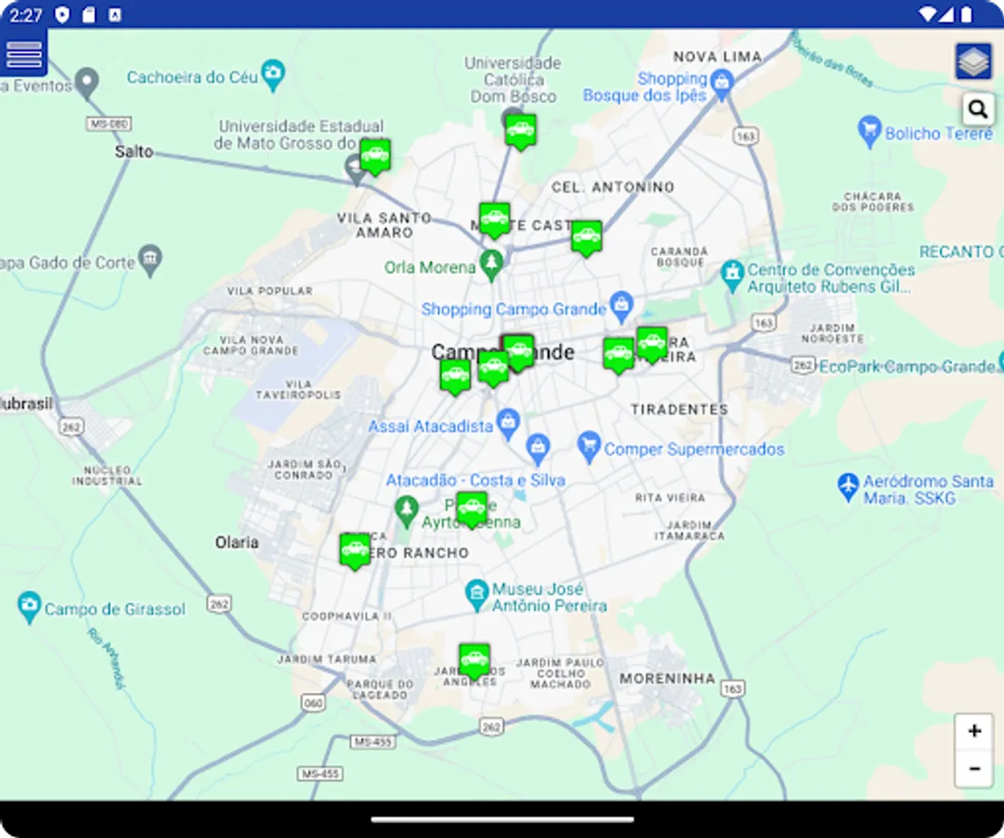Image resolution: width=1004 pixels, height=838 pixels.
Task: Click the Bolicho Tereré place pin
Action: [x=871, y=132]
